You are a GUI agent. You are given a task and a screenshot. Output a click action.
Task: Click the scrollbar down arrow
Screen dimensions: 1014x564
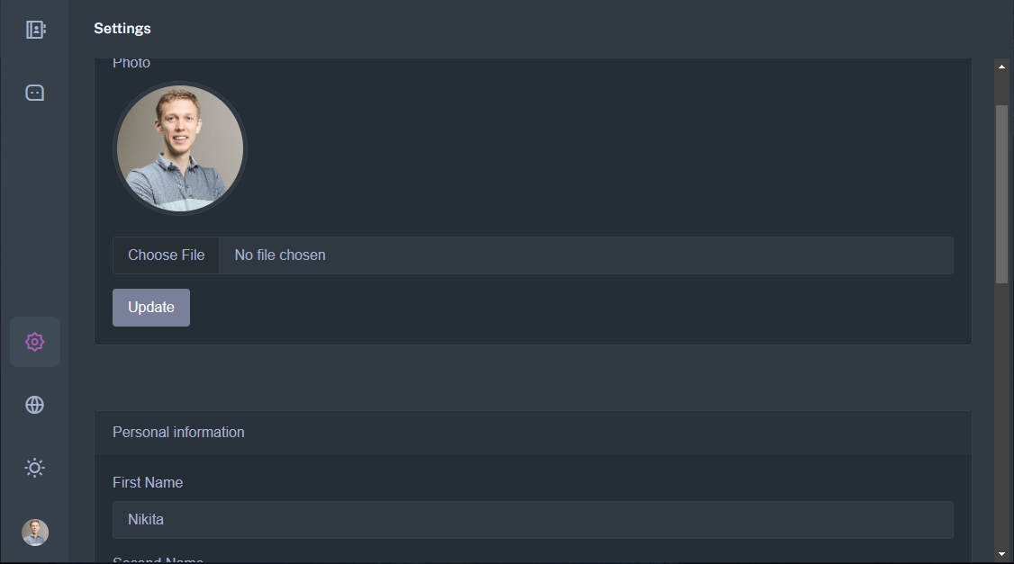[x=1001, y=554]
